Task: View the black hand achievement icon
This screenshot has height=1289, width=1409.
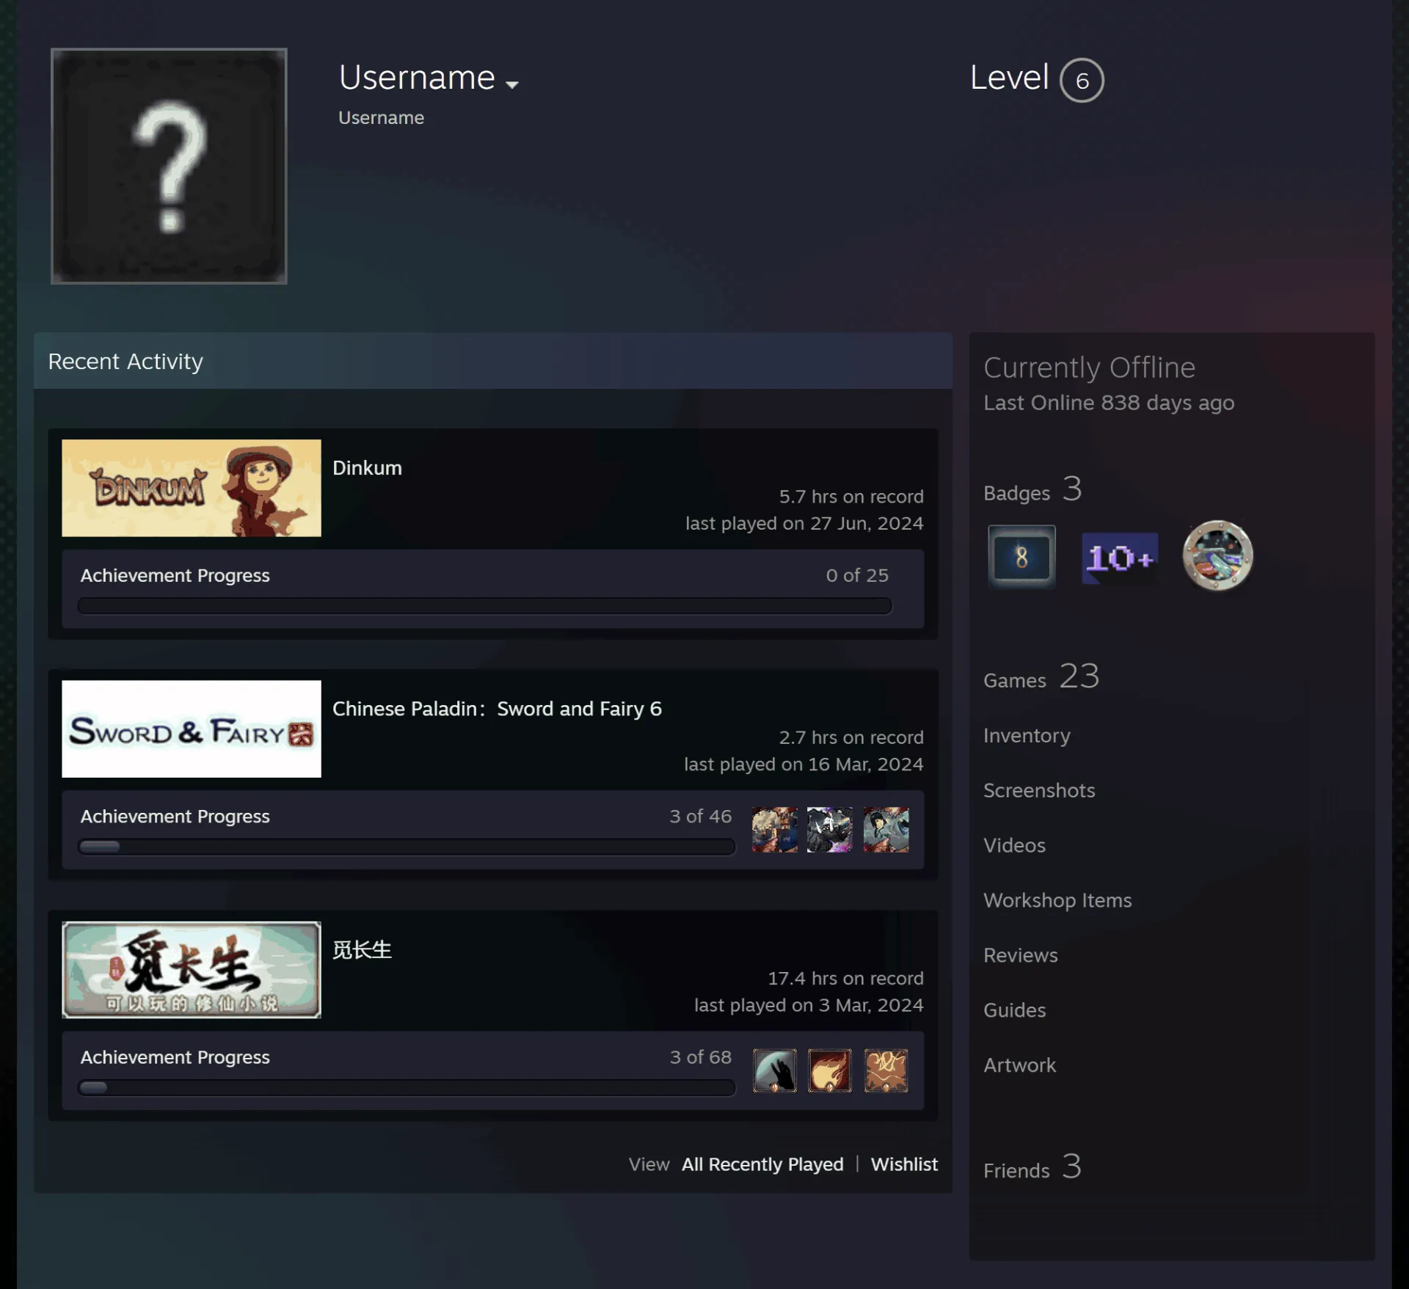Action: click(x=775, y=1070)
